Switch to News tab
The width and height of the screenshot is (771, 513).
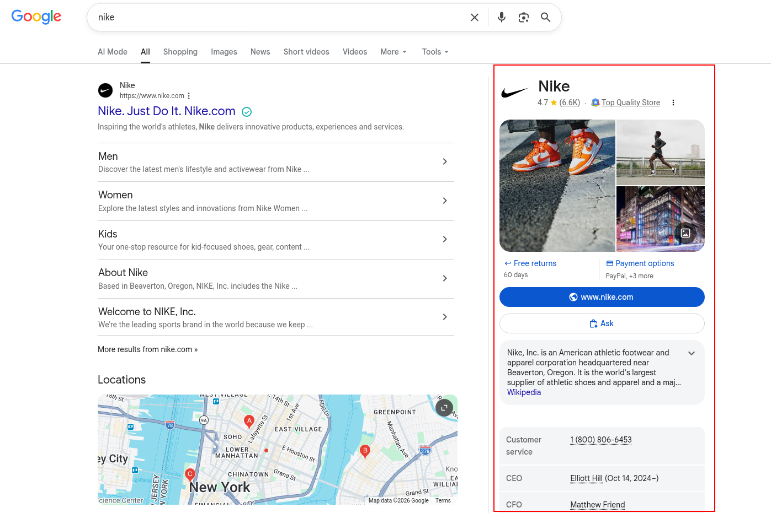pos(260,52)
